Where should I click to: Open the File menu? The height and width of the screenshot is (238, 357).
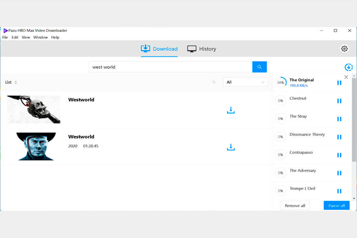pyautogui.click(x=5, y=37)
